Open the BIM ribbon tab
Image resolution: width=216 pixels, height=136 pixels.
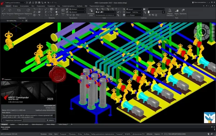pos(86,6)
